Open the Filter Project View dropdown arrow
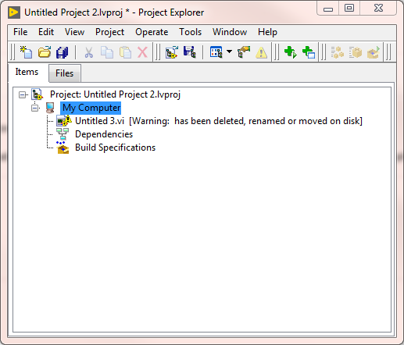 coord(229,52)
